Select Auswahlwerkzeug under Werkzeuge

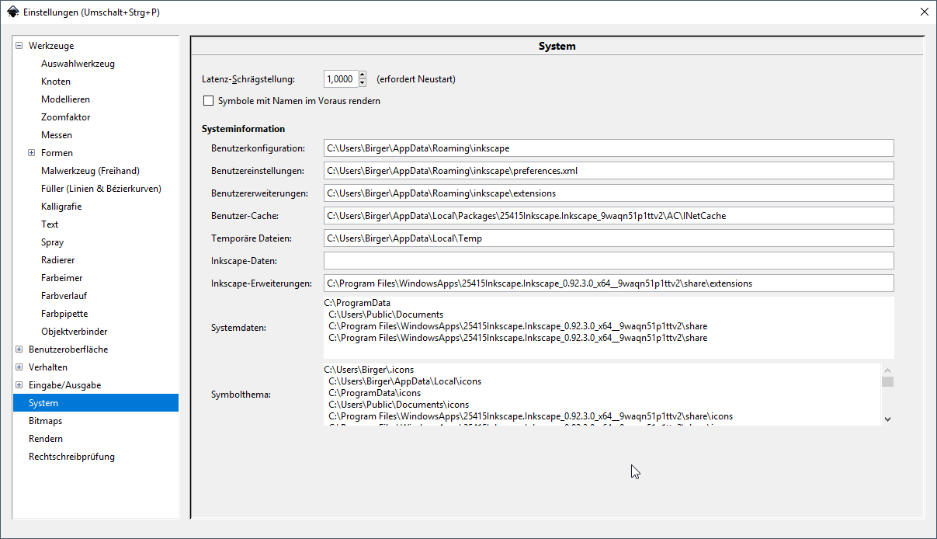click(x=78, y=64)
